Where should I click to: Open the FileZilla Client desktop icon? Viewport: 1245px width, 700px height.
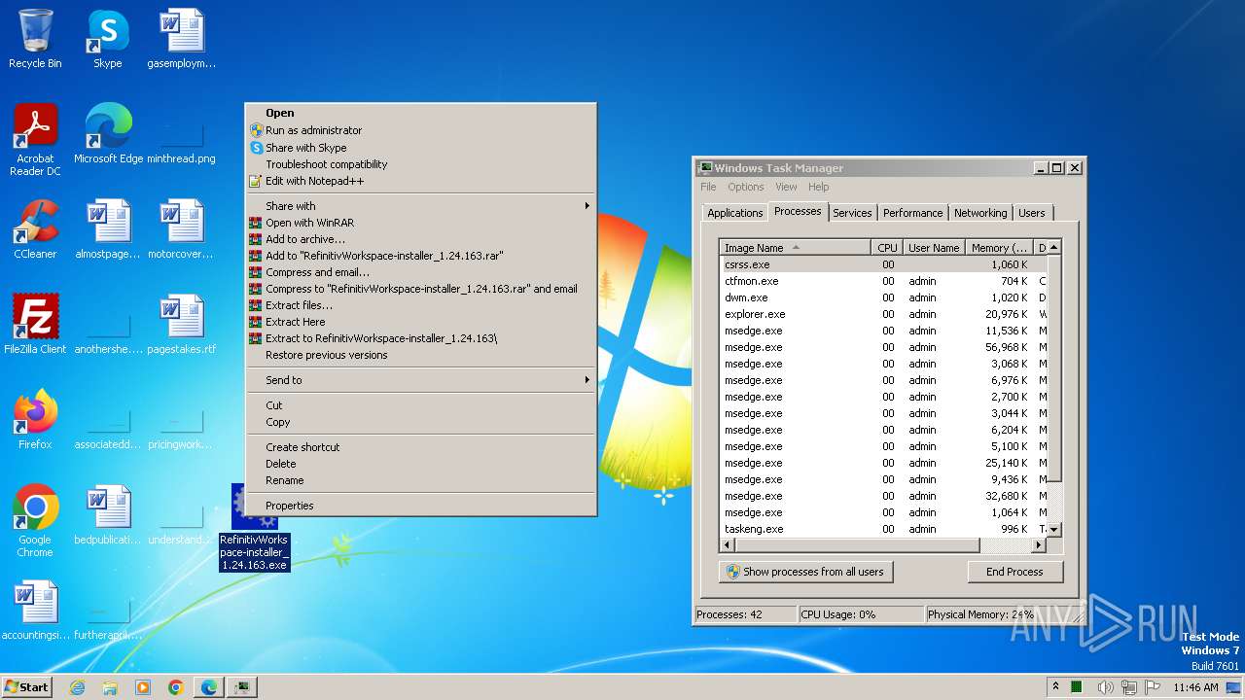tap(35, 326)
